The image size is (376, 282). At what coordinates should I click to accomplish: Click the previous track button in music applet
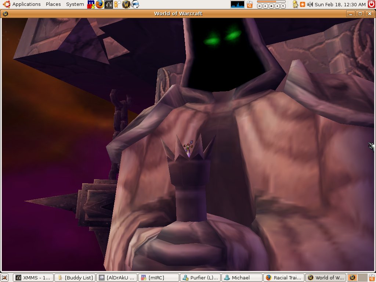[260, 6]
